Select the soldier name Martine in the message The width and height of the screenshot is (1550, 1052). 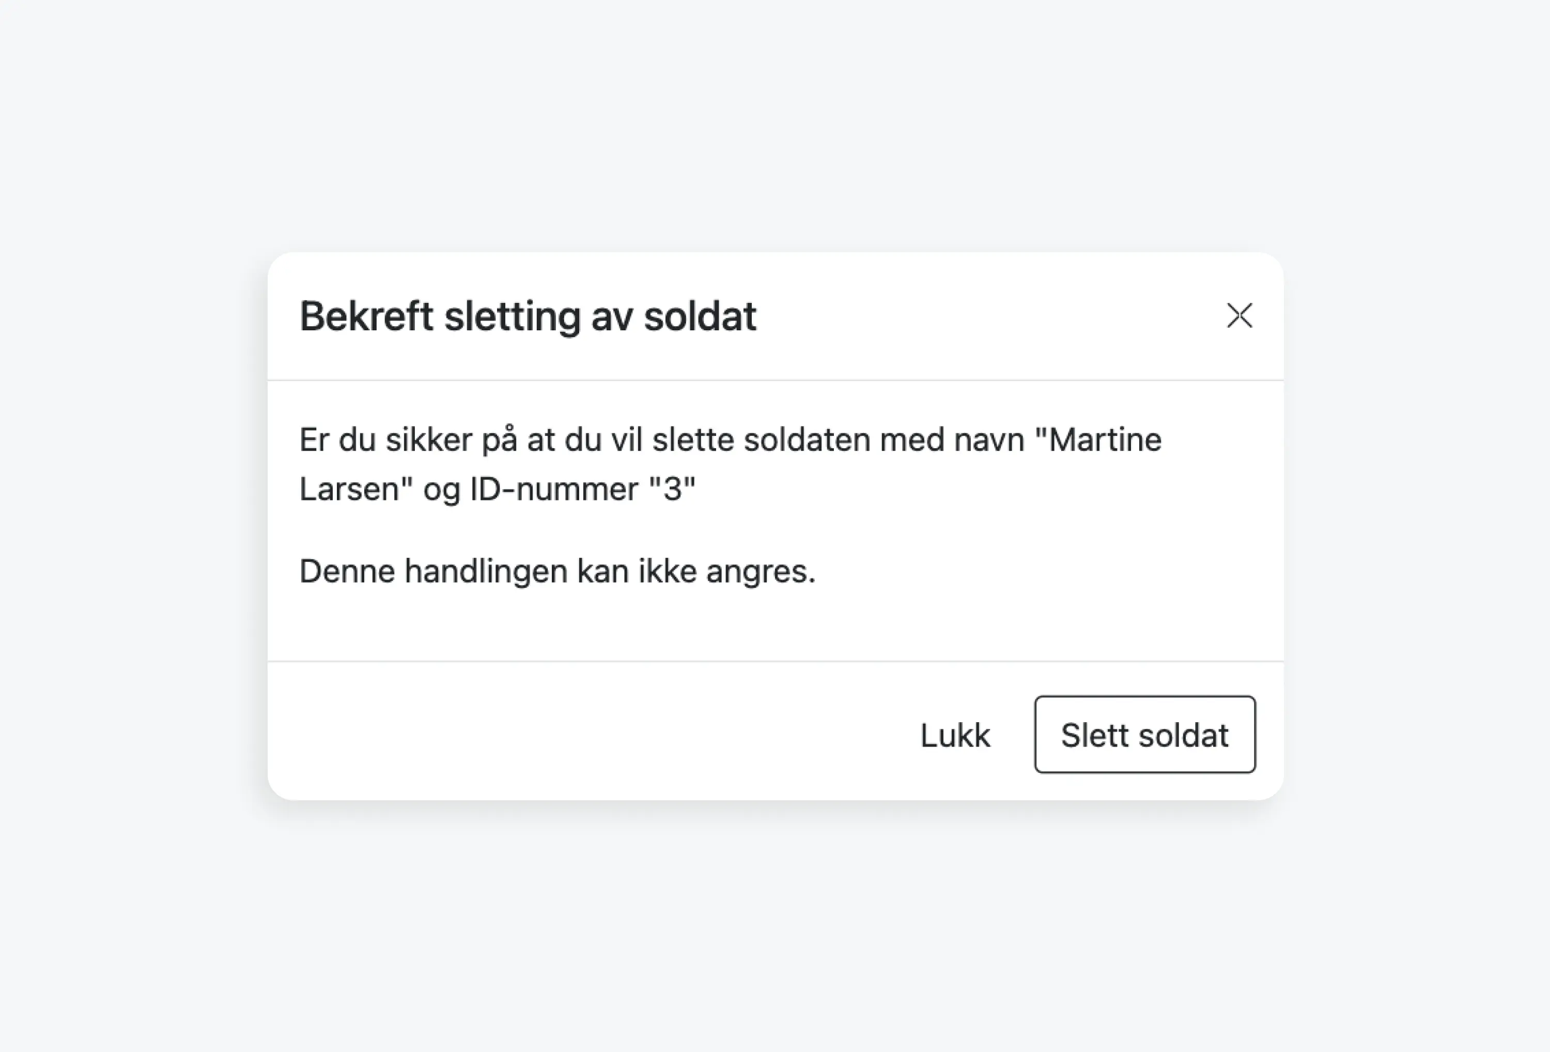click(x=1105, y=440)
